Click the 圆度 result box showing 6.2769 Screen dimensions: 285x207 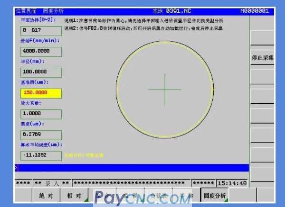tap(41, 134)
